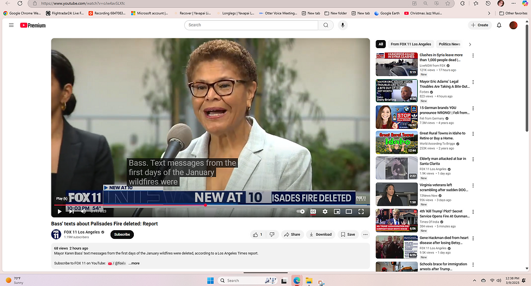The height and width of the screenshot is (286, 531).
Task: Open Clashes in Syria video thumbnail
Action: tap(397, 64)
